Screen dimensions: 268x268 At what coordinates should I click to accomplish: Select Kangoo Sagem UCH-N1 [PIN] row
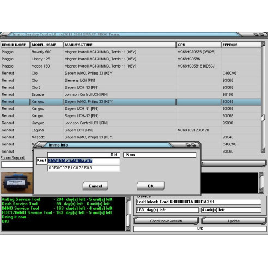click(x=131, y=109)
